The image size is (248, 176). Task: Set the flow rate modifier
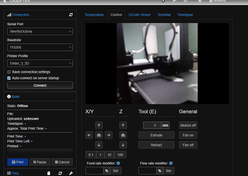[169, 171]
